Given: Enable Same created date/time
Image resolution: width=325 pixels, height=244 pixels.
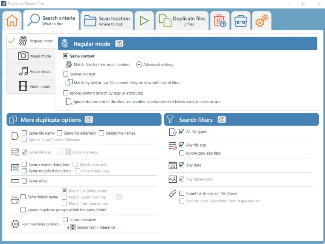Looking at the screenshot, I should pos(24,164).
